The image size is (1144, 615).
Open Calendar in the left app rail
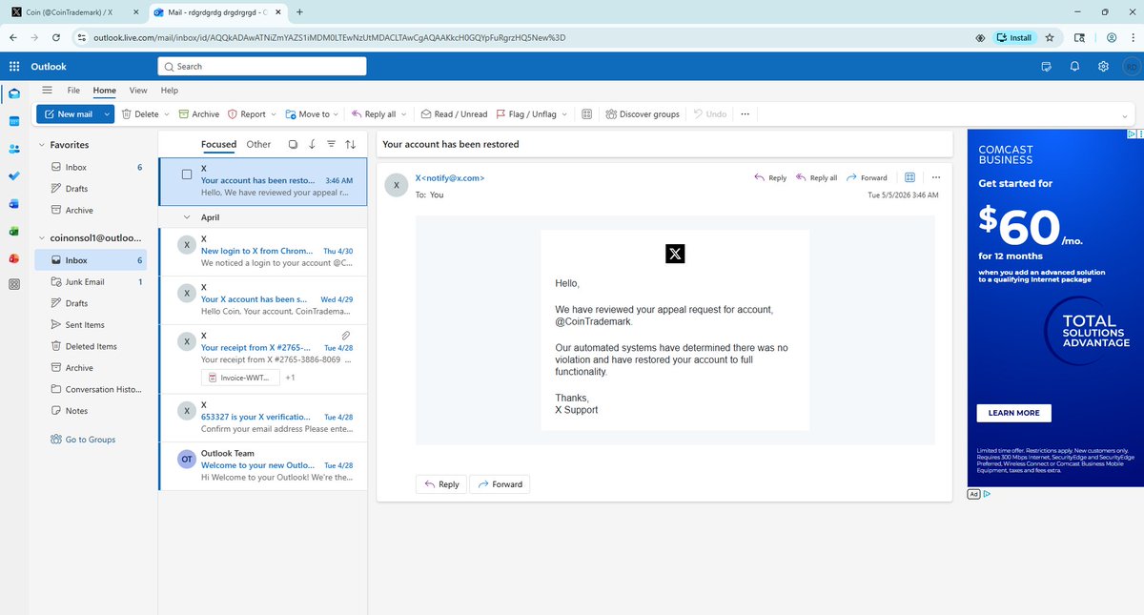tap(14, 121)
